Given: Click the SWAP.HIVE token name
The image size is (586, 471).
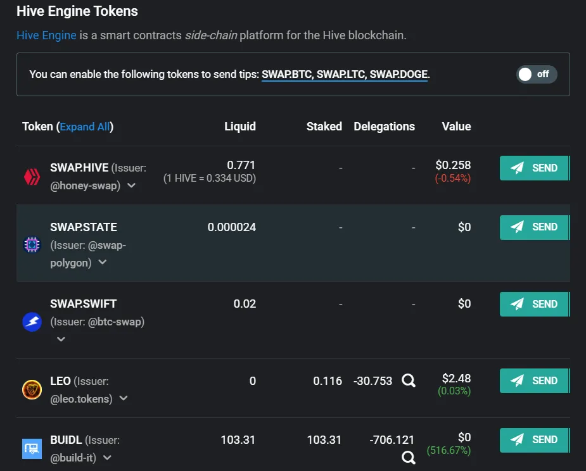Looking at the screenshot, I should click(x=79, y=168).
